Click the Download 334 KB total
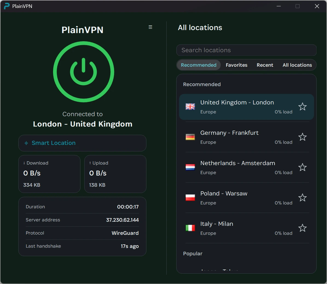 (32, 185)
